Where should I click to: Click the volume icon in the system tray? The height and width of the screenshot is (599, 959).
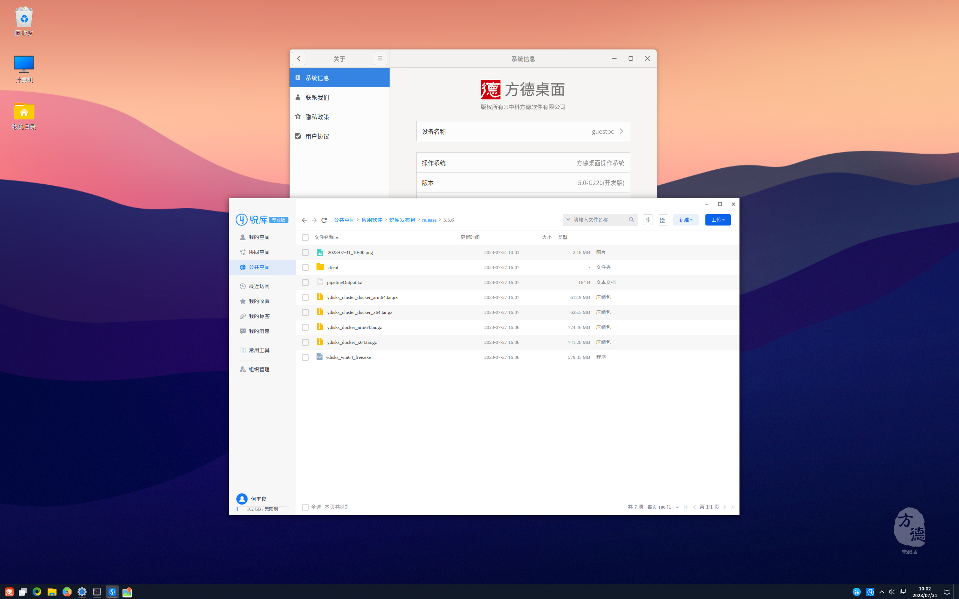892,592
